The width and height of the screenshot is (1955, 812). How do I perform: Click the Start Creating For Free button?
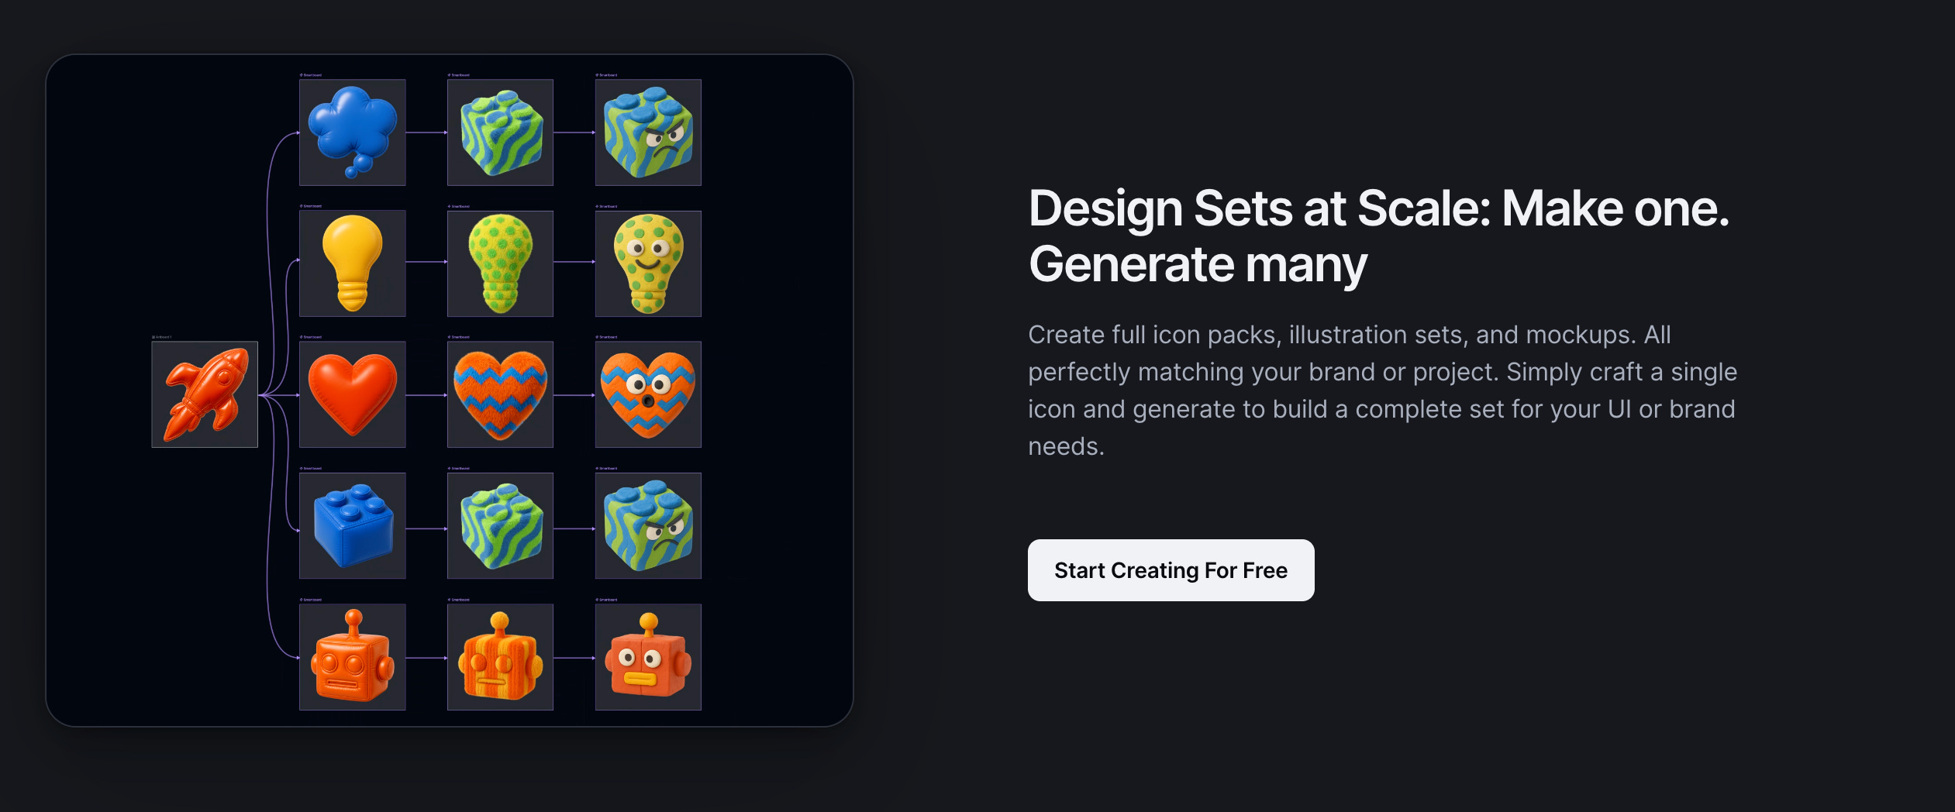[x=1171, y=570]
